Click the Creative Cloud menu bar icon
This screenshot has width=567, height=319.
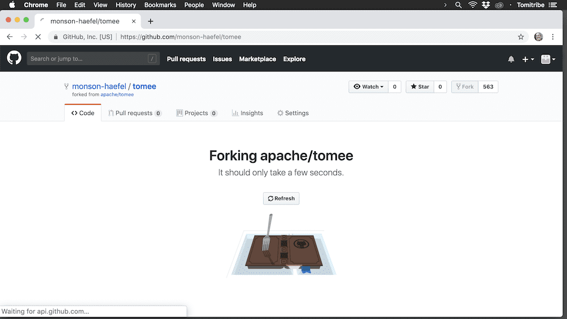tap(499, 5)
